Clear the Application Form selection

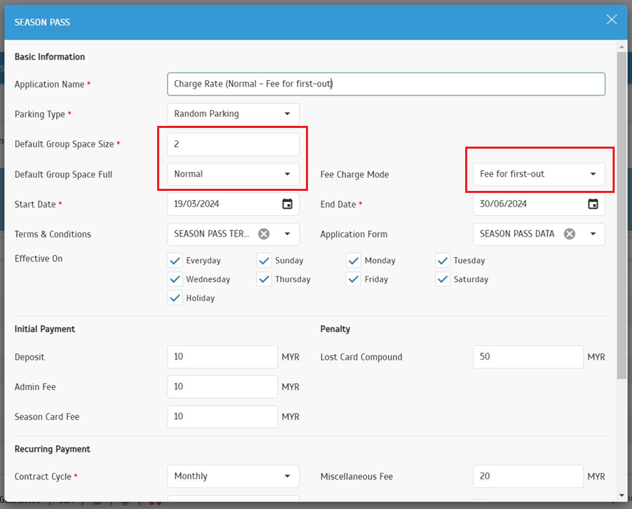click(569, 234)
